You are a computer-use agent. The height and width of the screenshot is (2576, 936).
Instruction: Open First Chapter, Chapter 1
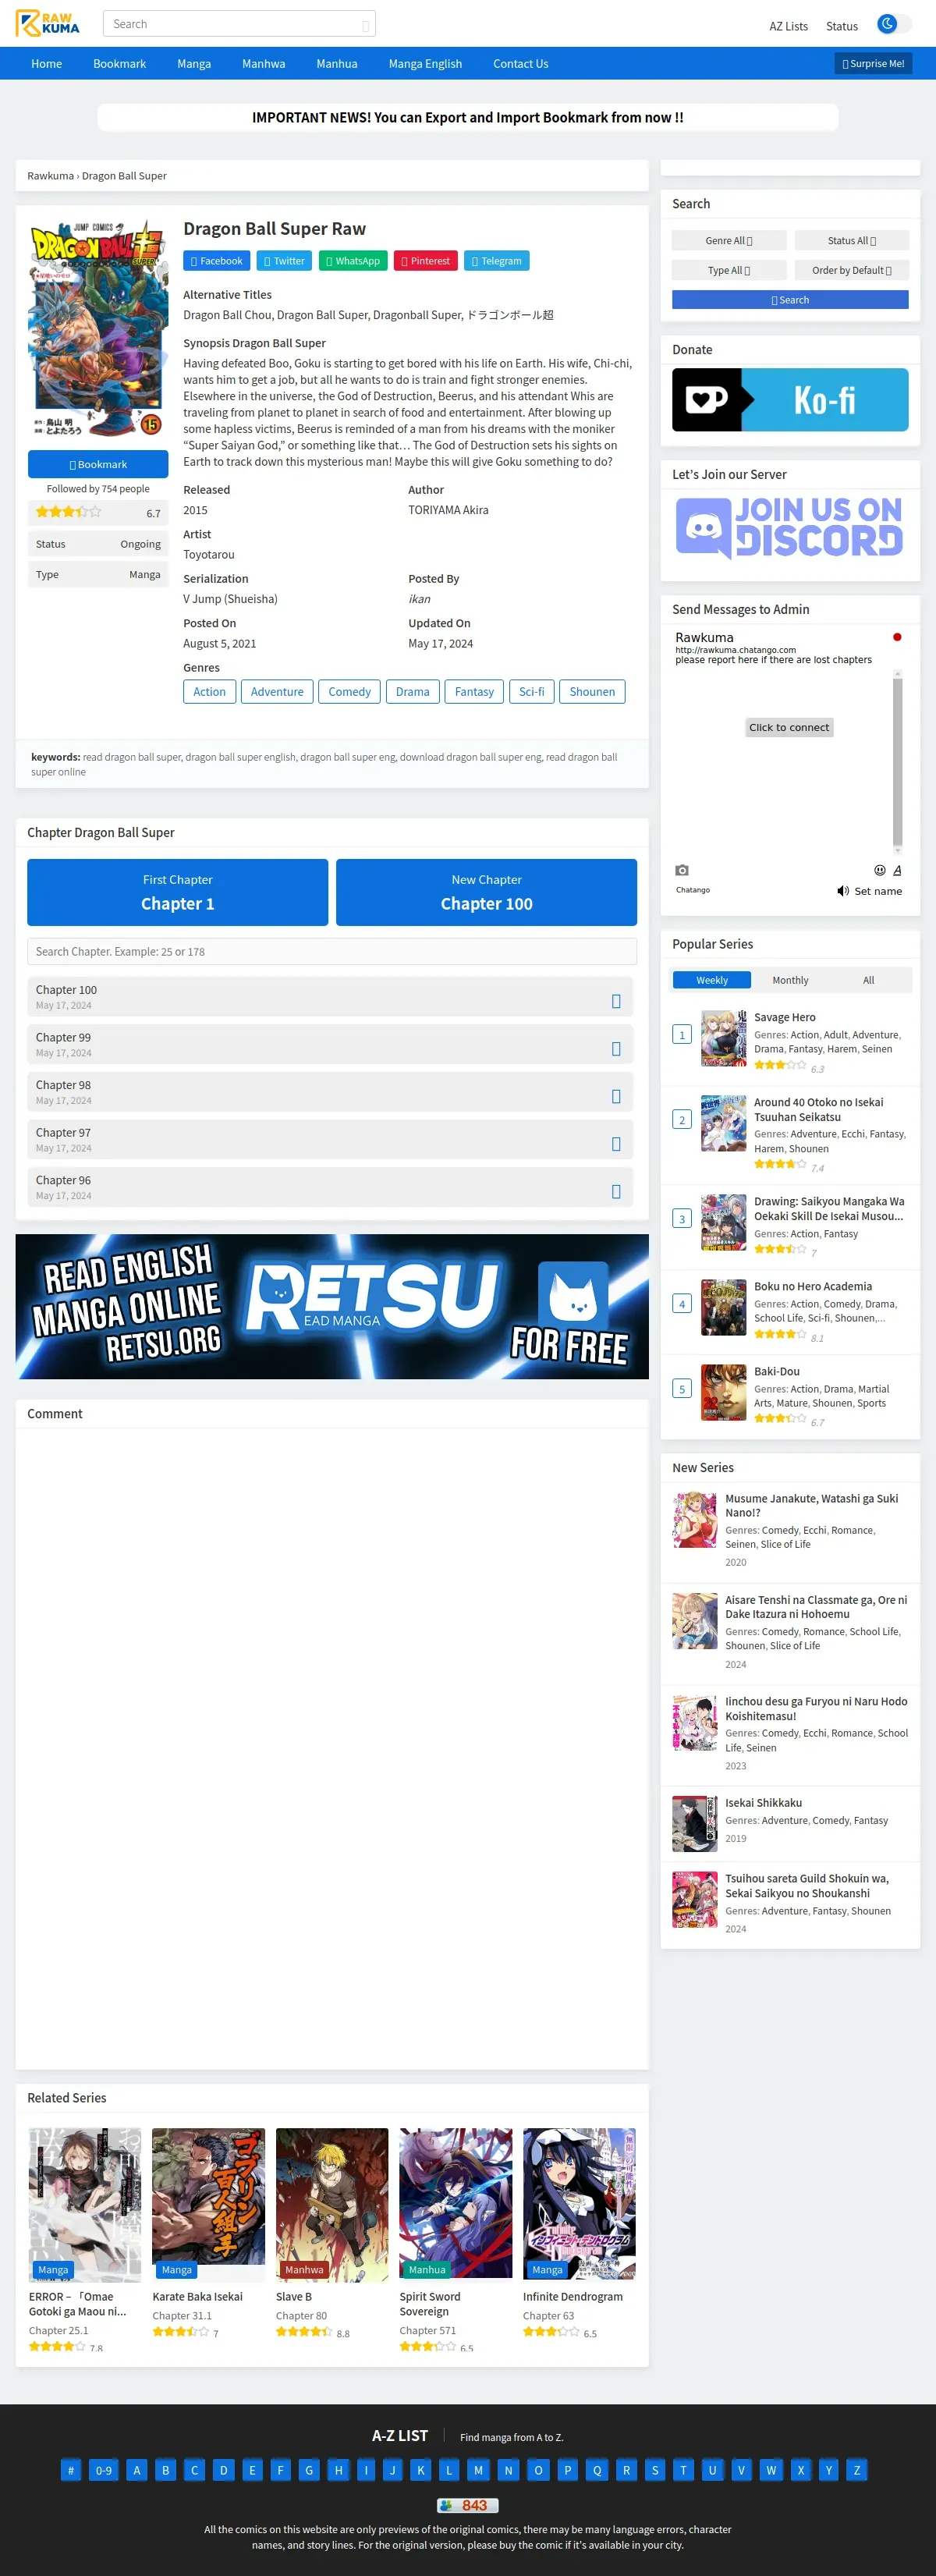tap(178, 892)
